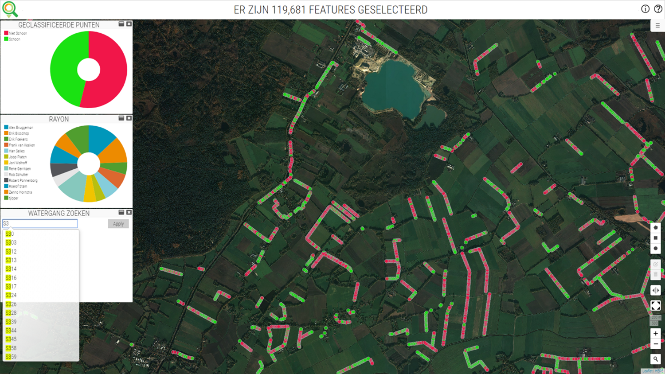The height and width of the screenshot is (374, 665).
Task: Choose S312 from suggestion list
Action: pyautogui.click(x=11, y=251)
